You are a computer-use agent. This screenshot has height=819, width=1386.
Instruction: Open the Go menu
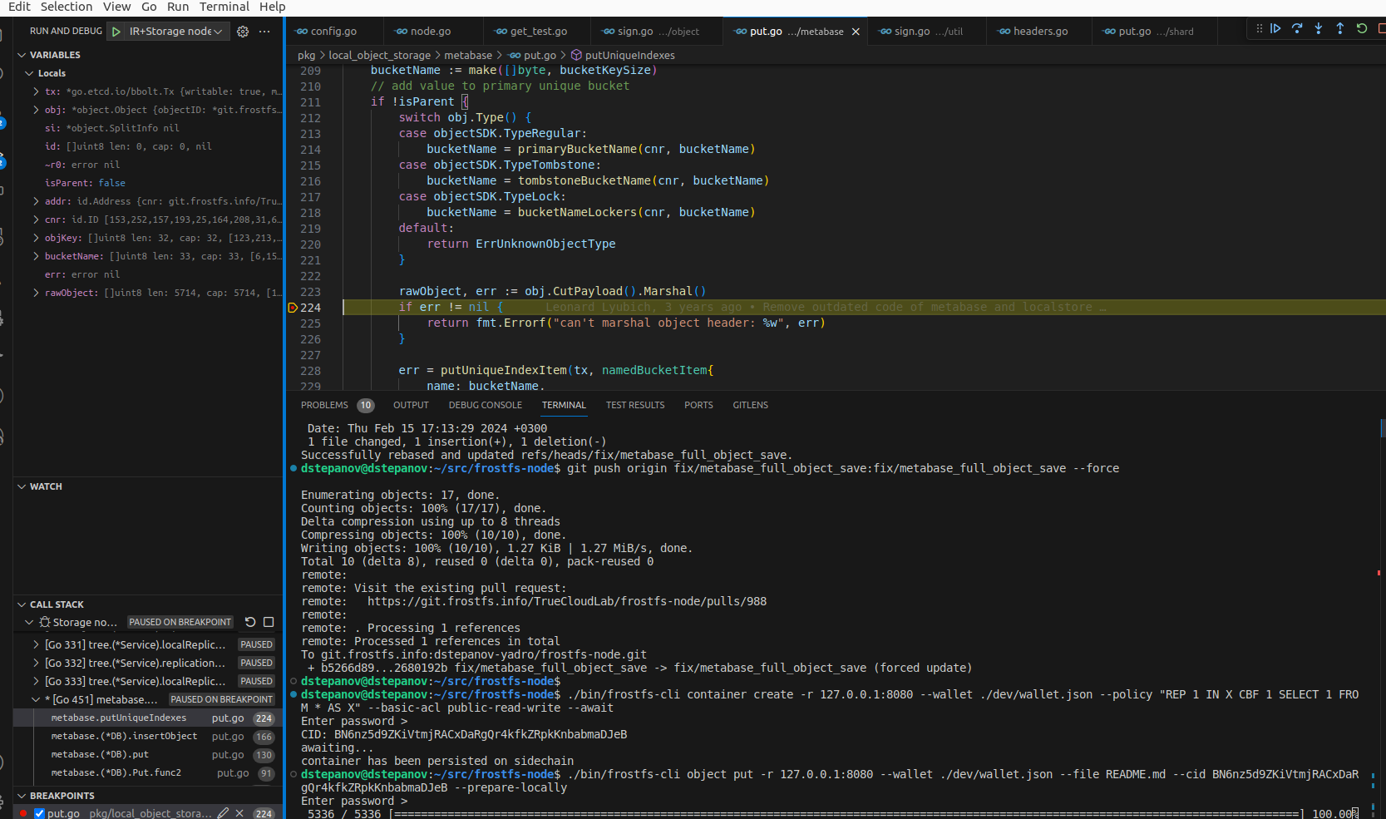pos(149,7)
